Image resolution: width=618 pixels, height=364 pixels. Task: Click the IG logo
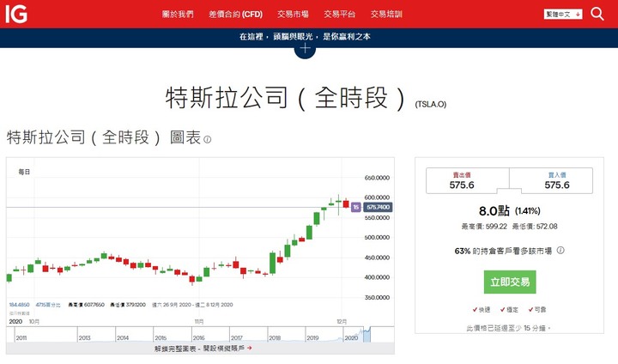pyautogui.click(x=16, y=14)
